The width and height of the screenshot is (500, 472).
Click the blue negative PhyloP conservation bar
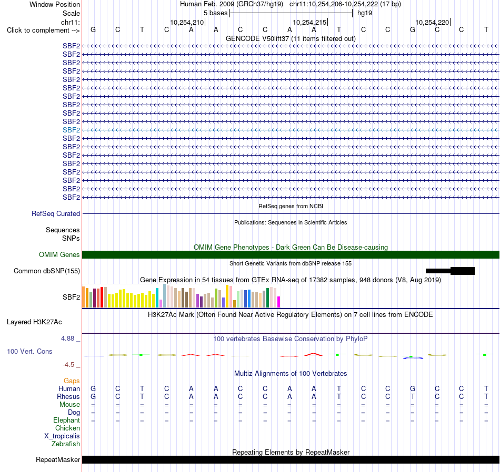[x=413, y=358]
